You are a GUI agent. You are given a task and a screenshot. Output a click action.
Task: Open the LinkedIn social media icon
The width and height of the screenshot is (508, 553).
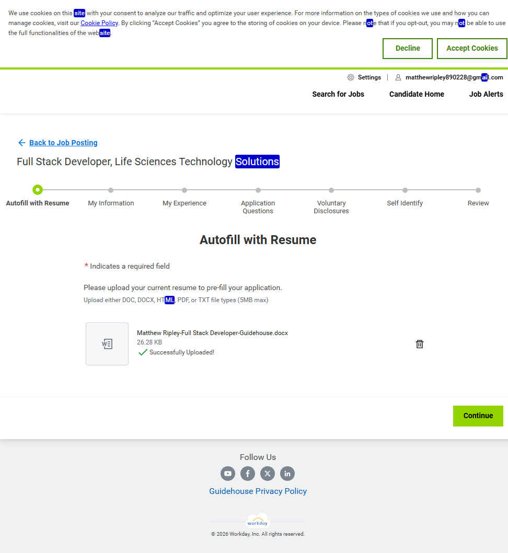(x=287, y=474)
